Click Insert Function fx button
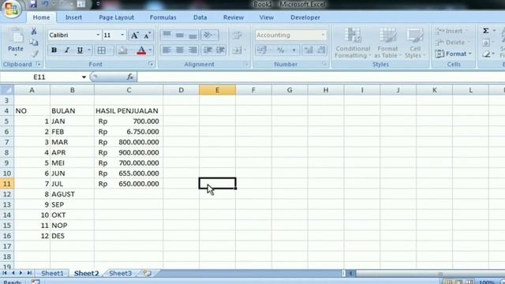Screen dimensions: 505x284 [x=130, y=77]
